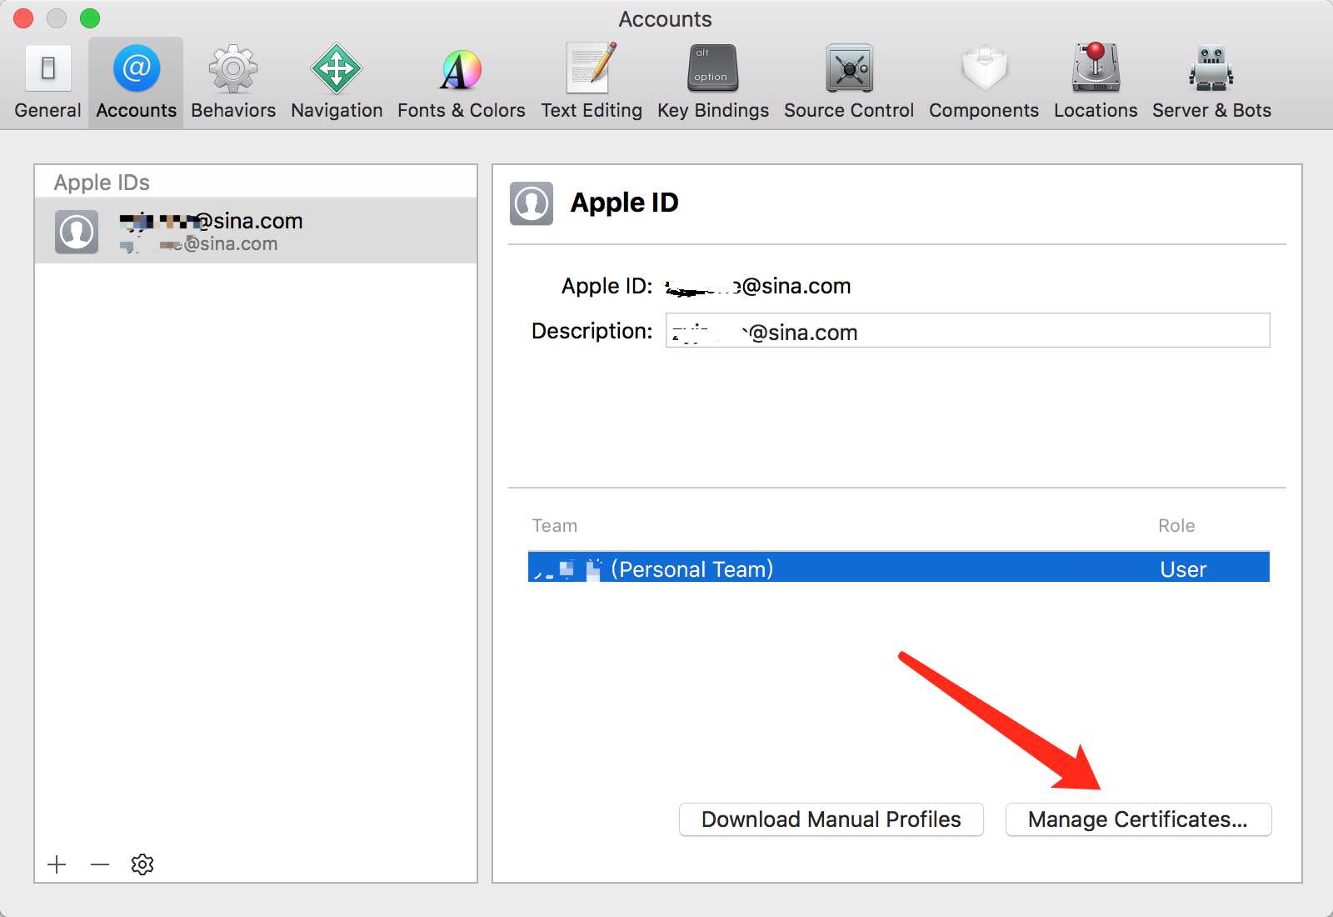Viewport: 1333px width, 917px height.
Task: Open Server & Bots preferences
Action: [1211, 82]
